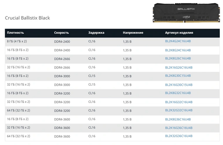Viewport: 223px width, 145px height.
Task: Open the BL2K8G36C16U4B product link
Action: pyautogui.click(x=178, y=120)
